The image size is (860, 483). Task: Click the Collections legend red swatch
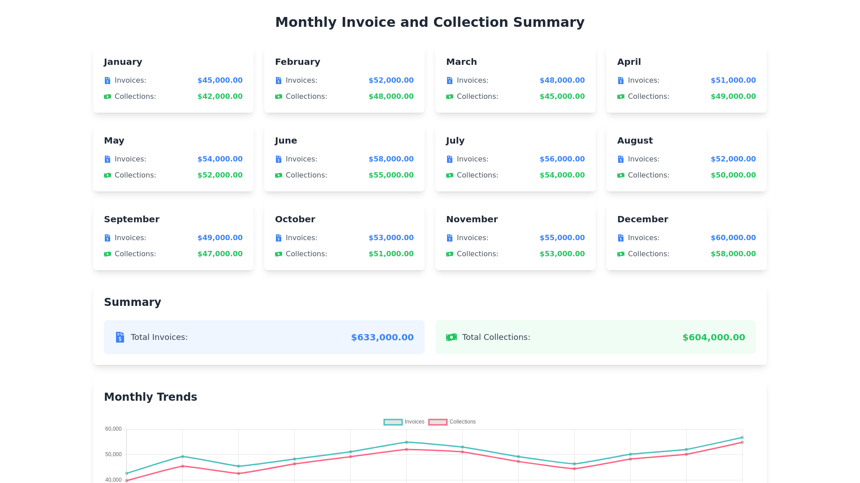coord(438,422)
